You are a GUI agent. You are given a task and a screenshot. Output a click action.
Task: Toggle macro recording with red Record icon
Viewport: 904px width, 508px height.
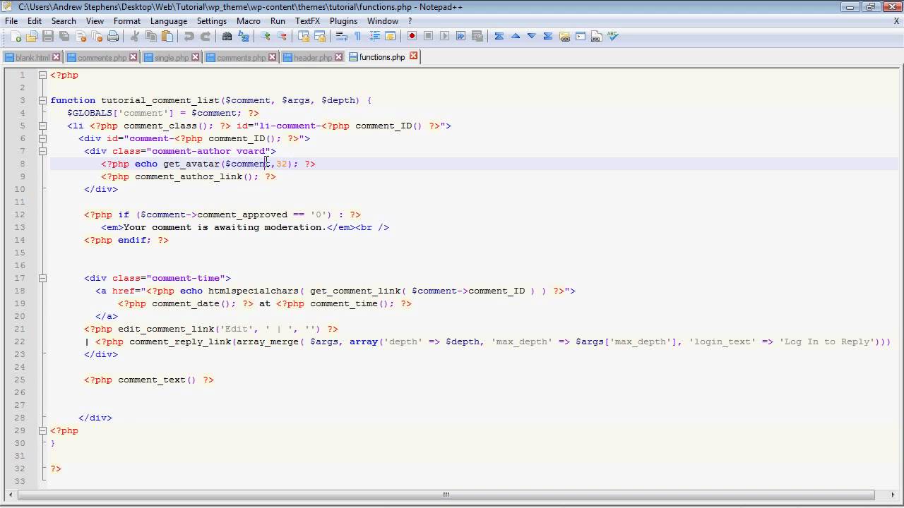point(412,37)
